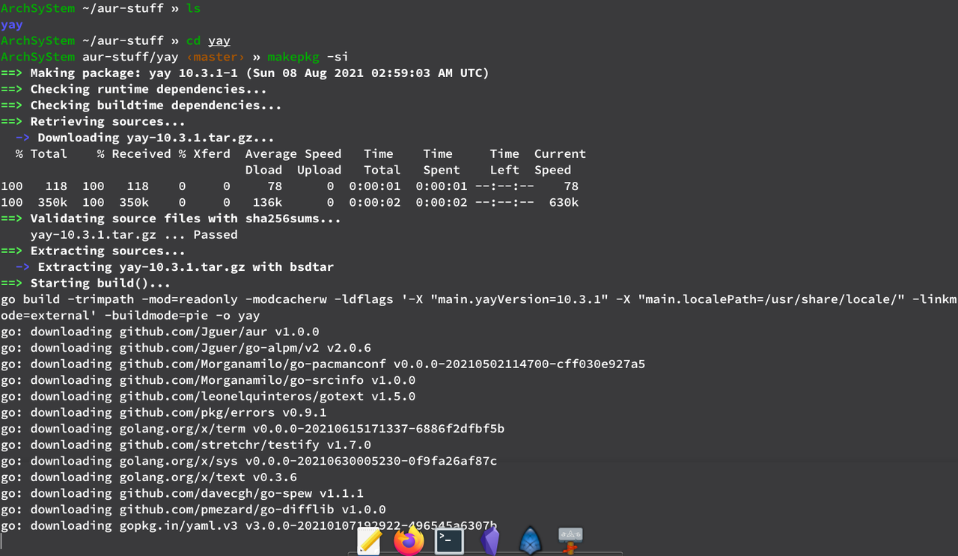
Task: Click 'Retrieving sources...' line
Action: pyautogui.click(x=93, y=121)
